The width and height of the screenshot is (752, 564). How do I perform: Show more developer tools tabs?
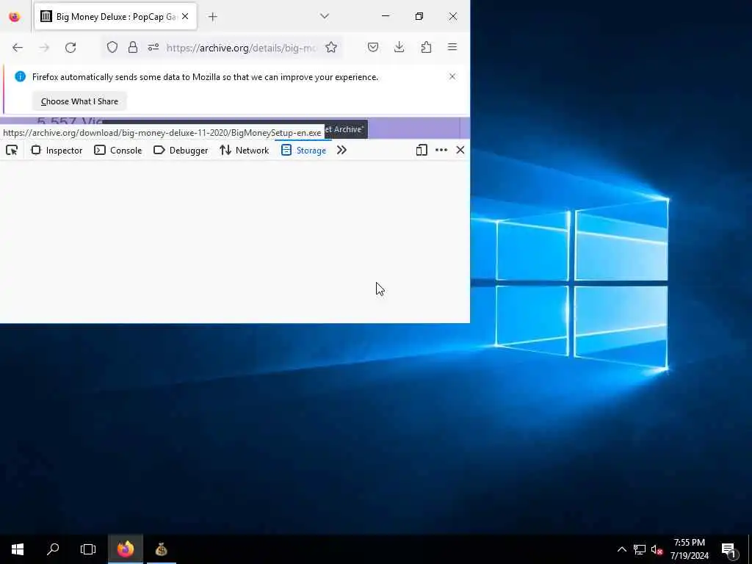point(341,150)
